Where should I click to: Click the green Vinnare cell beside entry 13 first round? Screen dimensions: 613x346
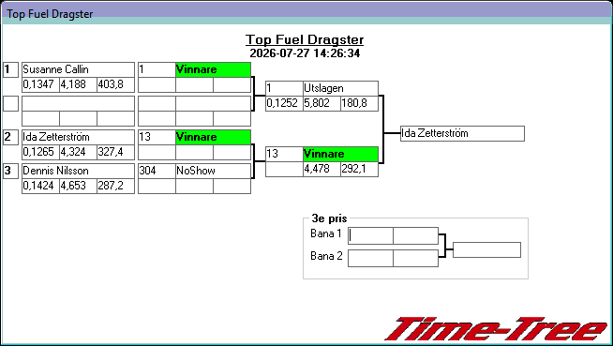click(213, 137)
